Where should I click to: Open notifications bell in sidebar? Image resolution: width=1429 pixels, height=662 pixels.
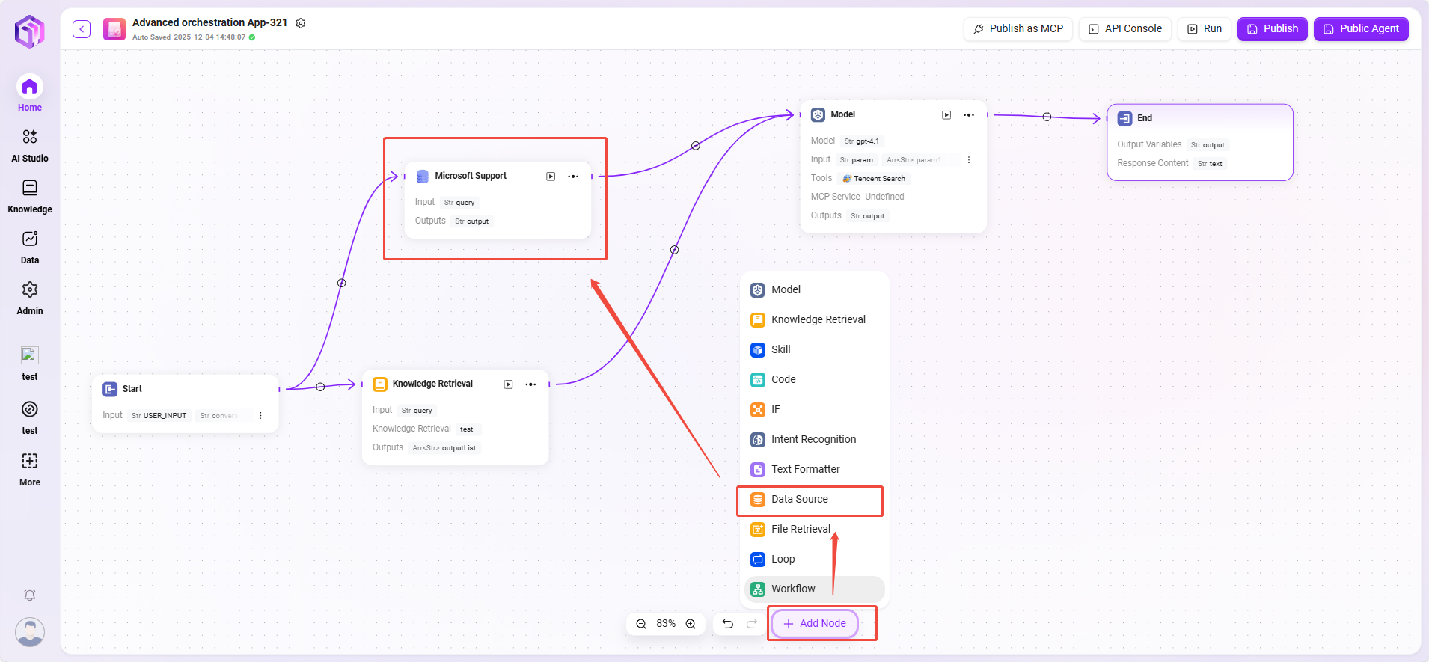click(x=30, y=595)
